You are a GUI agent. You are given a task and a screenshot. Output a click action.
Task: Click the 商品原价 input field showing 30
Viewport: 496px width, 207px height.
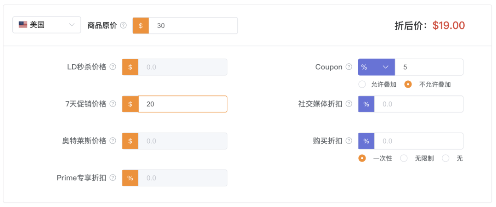(193, 26)
